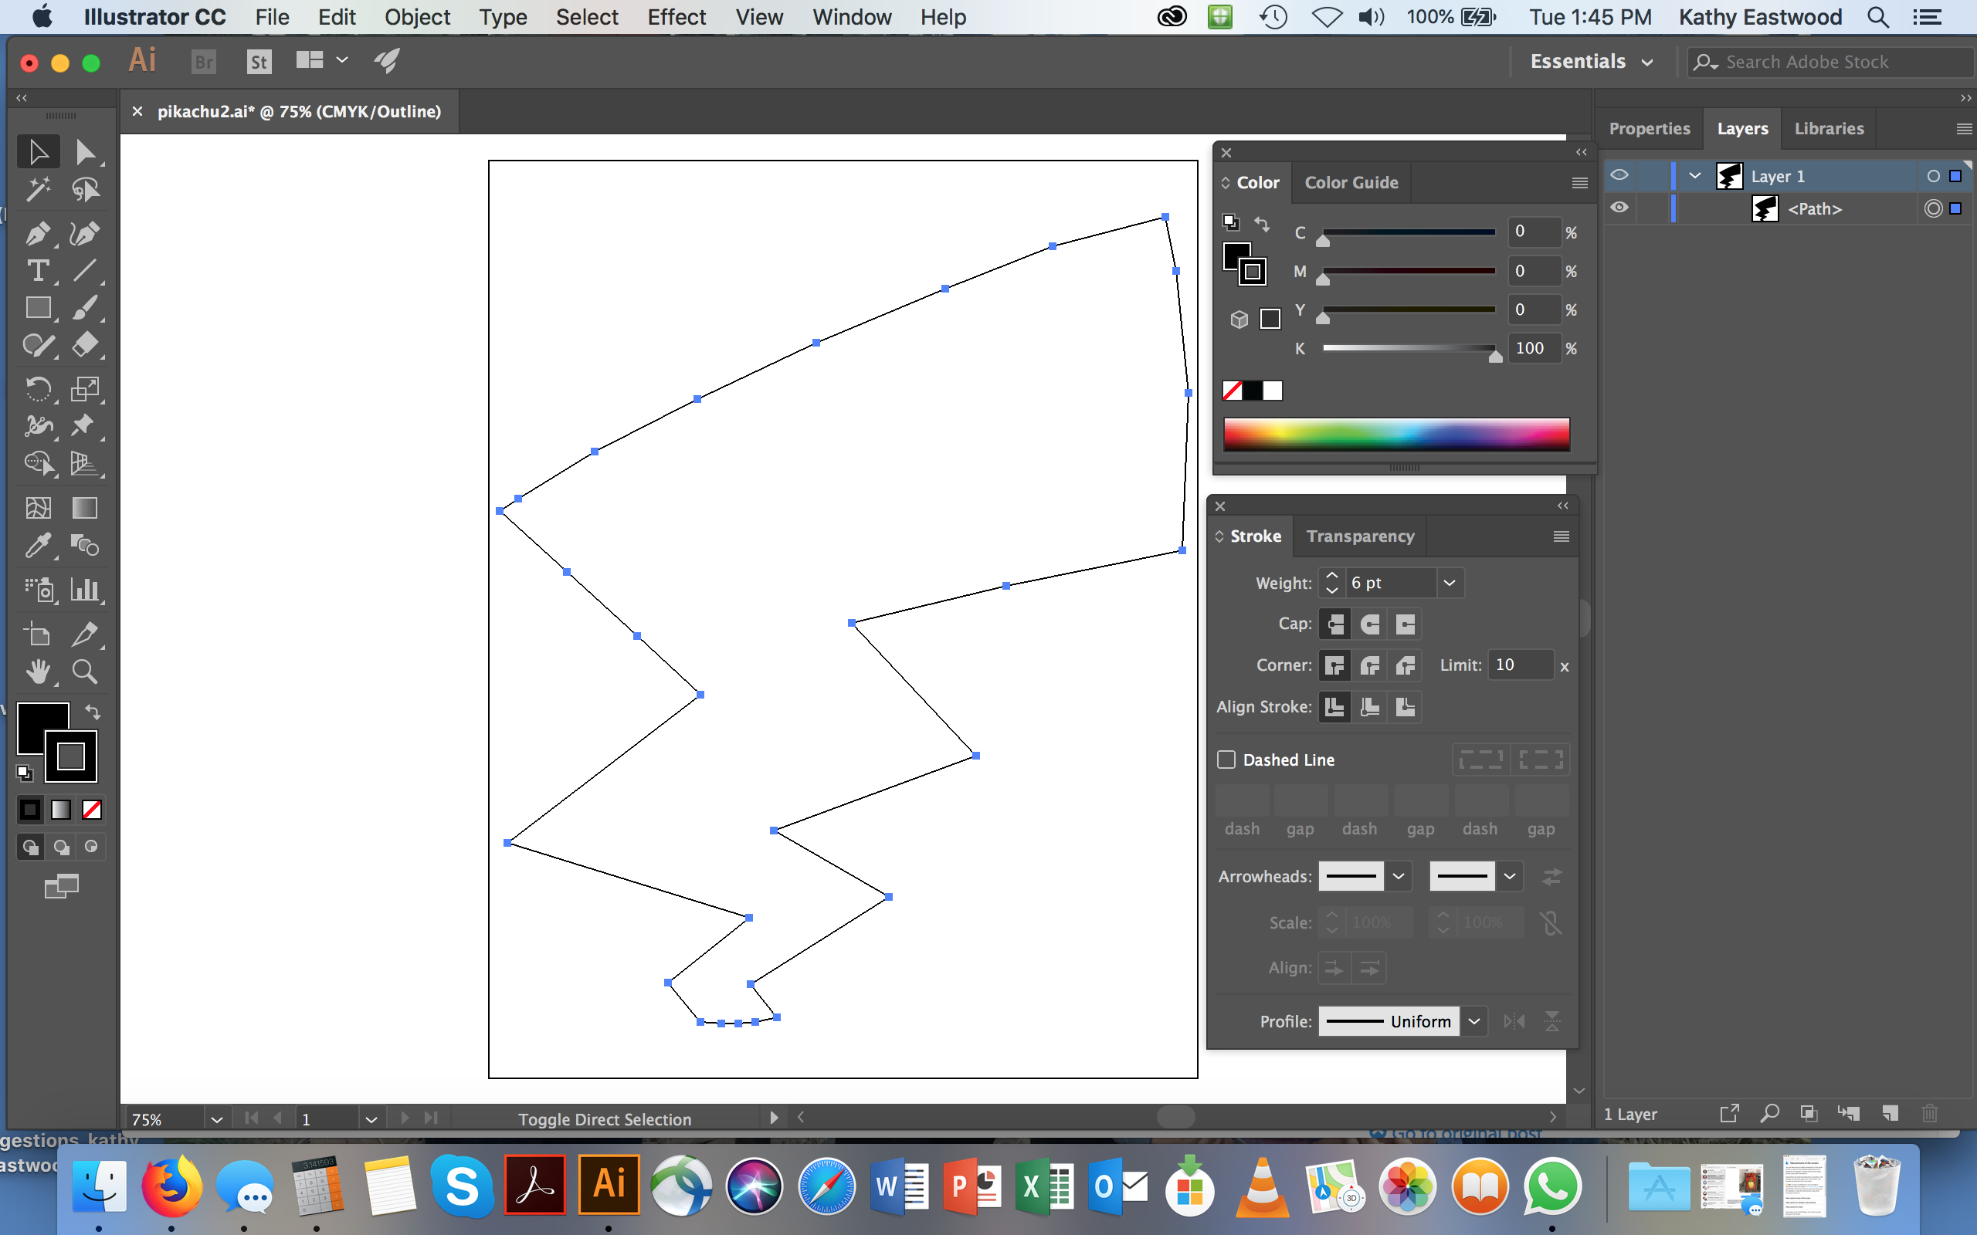
Task: Open the zoom level dropdown
Action: (x=215, y=1119)
